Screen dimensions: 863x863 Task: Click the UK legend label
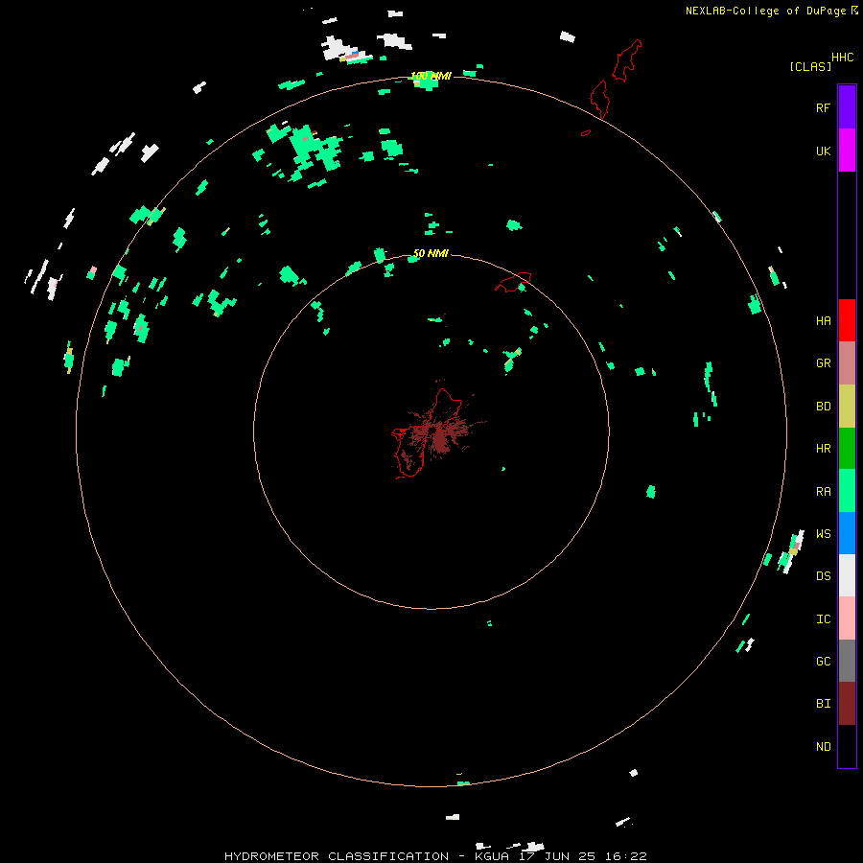pos(824,151)
